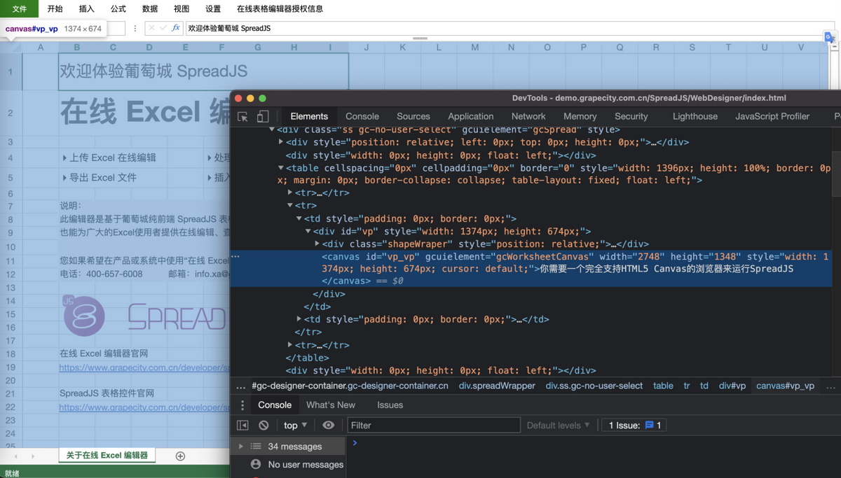The height and width of the screenshot is (478, 841).
Task: Click breadcrumb canvas#vp_vp
Action: click(x=785, y=386)
